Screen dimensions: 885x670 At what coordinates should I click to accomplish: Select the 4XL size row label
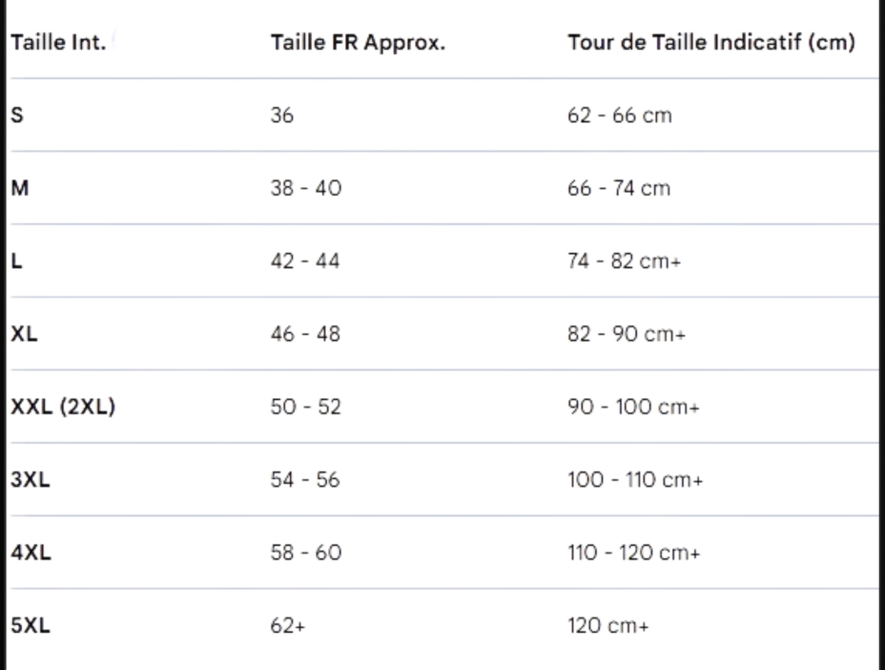click(x=30, y=553)
